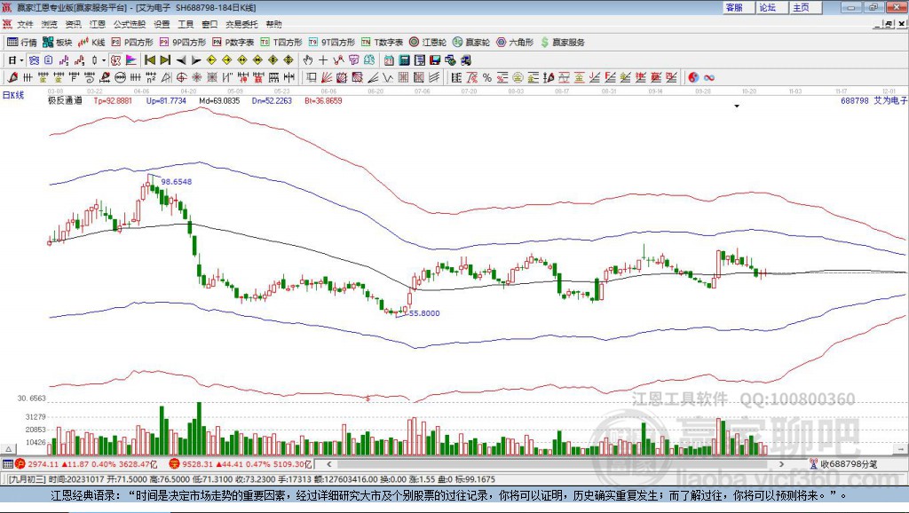
Task: Open the 窗口 menu
Action: point(209,24)
